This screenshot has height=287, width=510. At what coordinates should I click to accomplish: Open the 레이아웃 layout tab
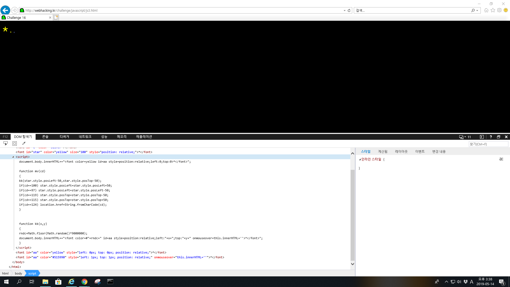click(401, 151)
